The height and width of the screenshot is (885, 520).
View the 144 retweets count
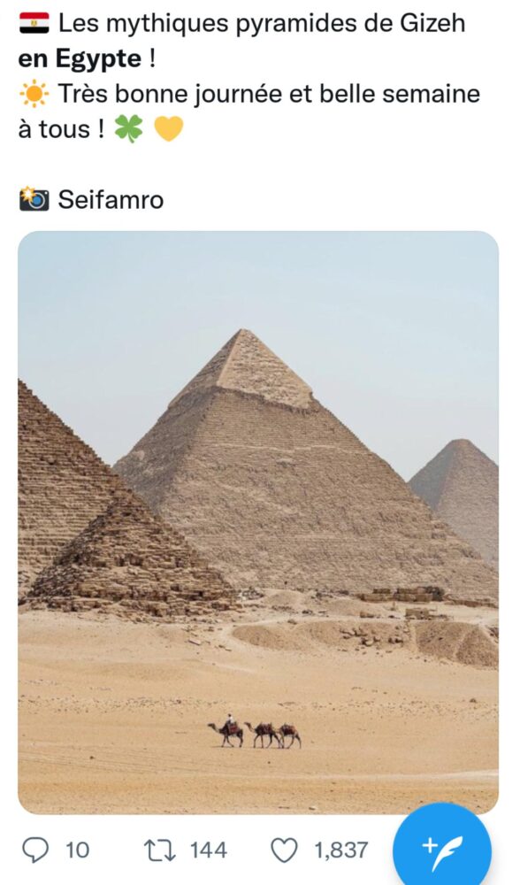click(208, 850)
